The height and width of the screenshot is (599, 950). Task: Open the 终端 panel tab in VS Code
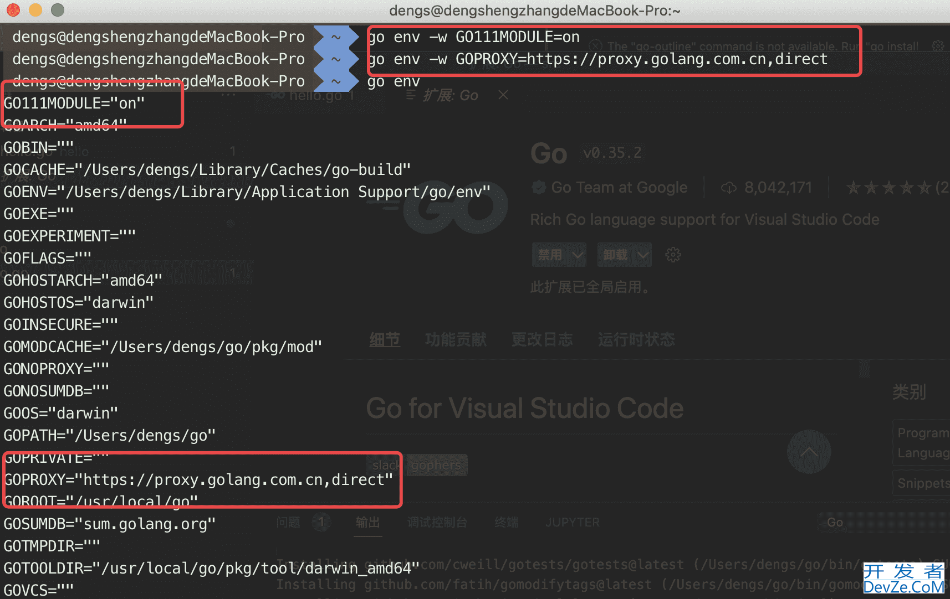pos(507,522)
